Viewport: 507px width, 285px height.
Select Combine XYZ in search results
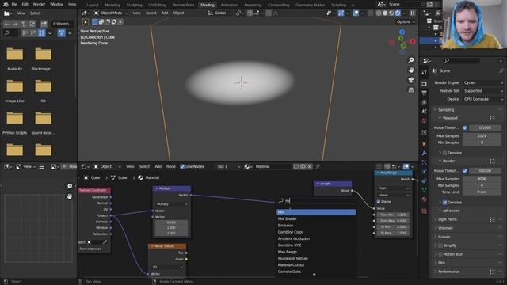click(316, 245)
